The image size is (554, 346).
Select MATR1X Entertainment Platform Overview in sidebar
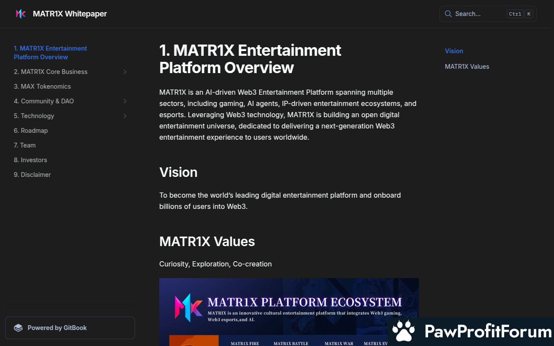pyautogui.click(x=50, y=53)
